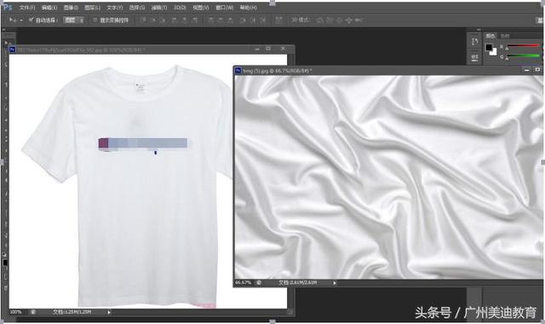545x324 pixels.
Task: Click the black foreground color swatch
Action: [489, 48]
